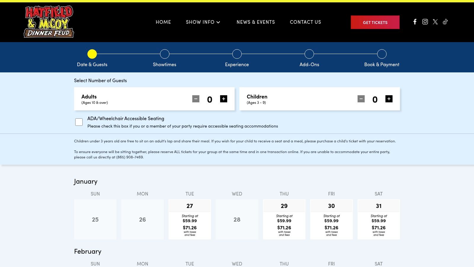Image resolution: width=474 pixels, height=267 pixels.
Task: Check ADA/Wheelchair Accessible Seating box
Action: tap(79, 122)
